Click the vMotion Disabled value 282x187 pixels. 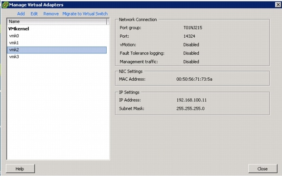pyautogui.click(x=191, y=45)
